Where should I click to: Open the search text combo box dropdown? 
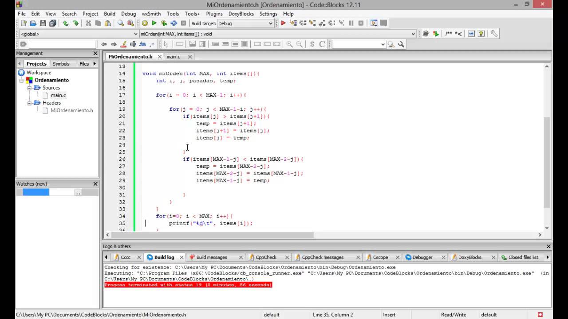[x=383, y=44]
